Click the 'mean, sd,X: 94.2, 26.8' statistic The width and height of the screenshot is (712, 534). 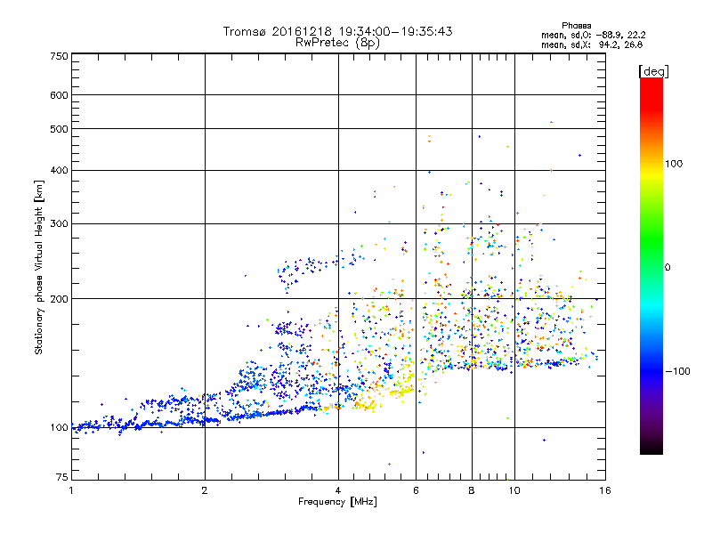point(592,44)
